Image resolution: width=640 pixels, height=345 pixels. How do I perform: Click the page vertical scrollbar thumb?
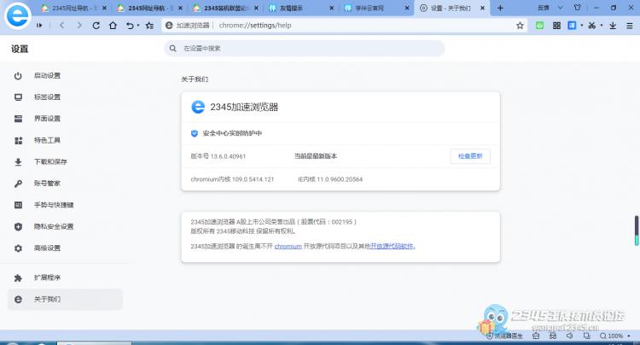(x=637, y=231)
